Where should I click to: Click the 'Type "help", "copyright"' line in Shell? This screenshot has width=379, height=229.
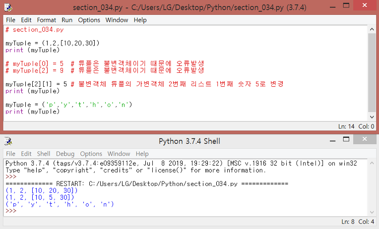(x=135, y=171)
